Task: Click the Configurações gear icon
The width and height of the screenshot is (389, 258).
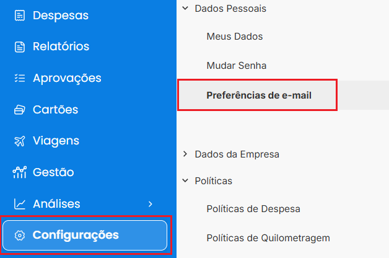Action: tap(20, 235)
